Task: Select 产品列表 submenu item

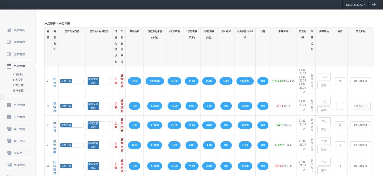Action: (x=18, y=74)
